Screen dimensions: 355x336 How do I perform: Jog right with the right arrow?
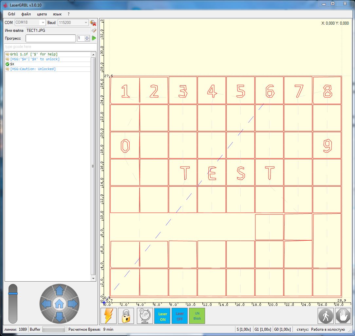(x=73, y=304)
